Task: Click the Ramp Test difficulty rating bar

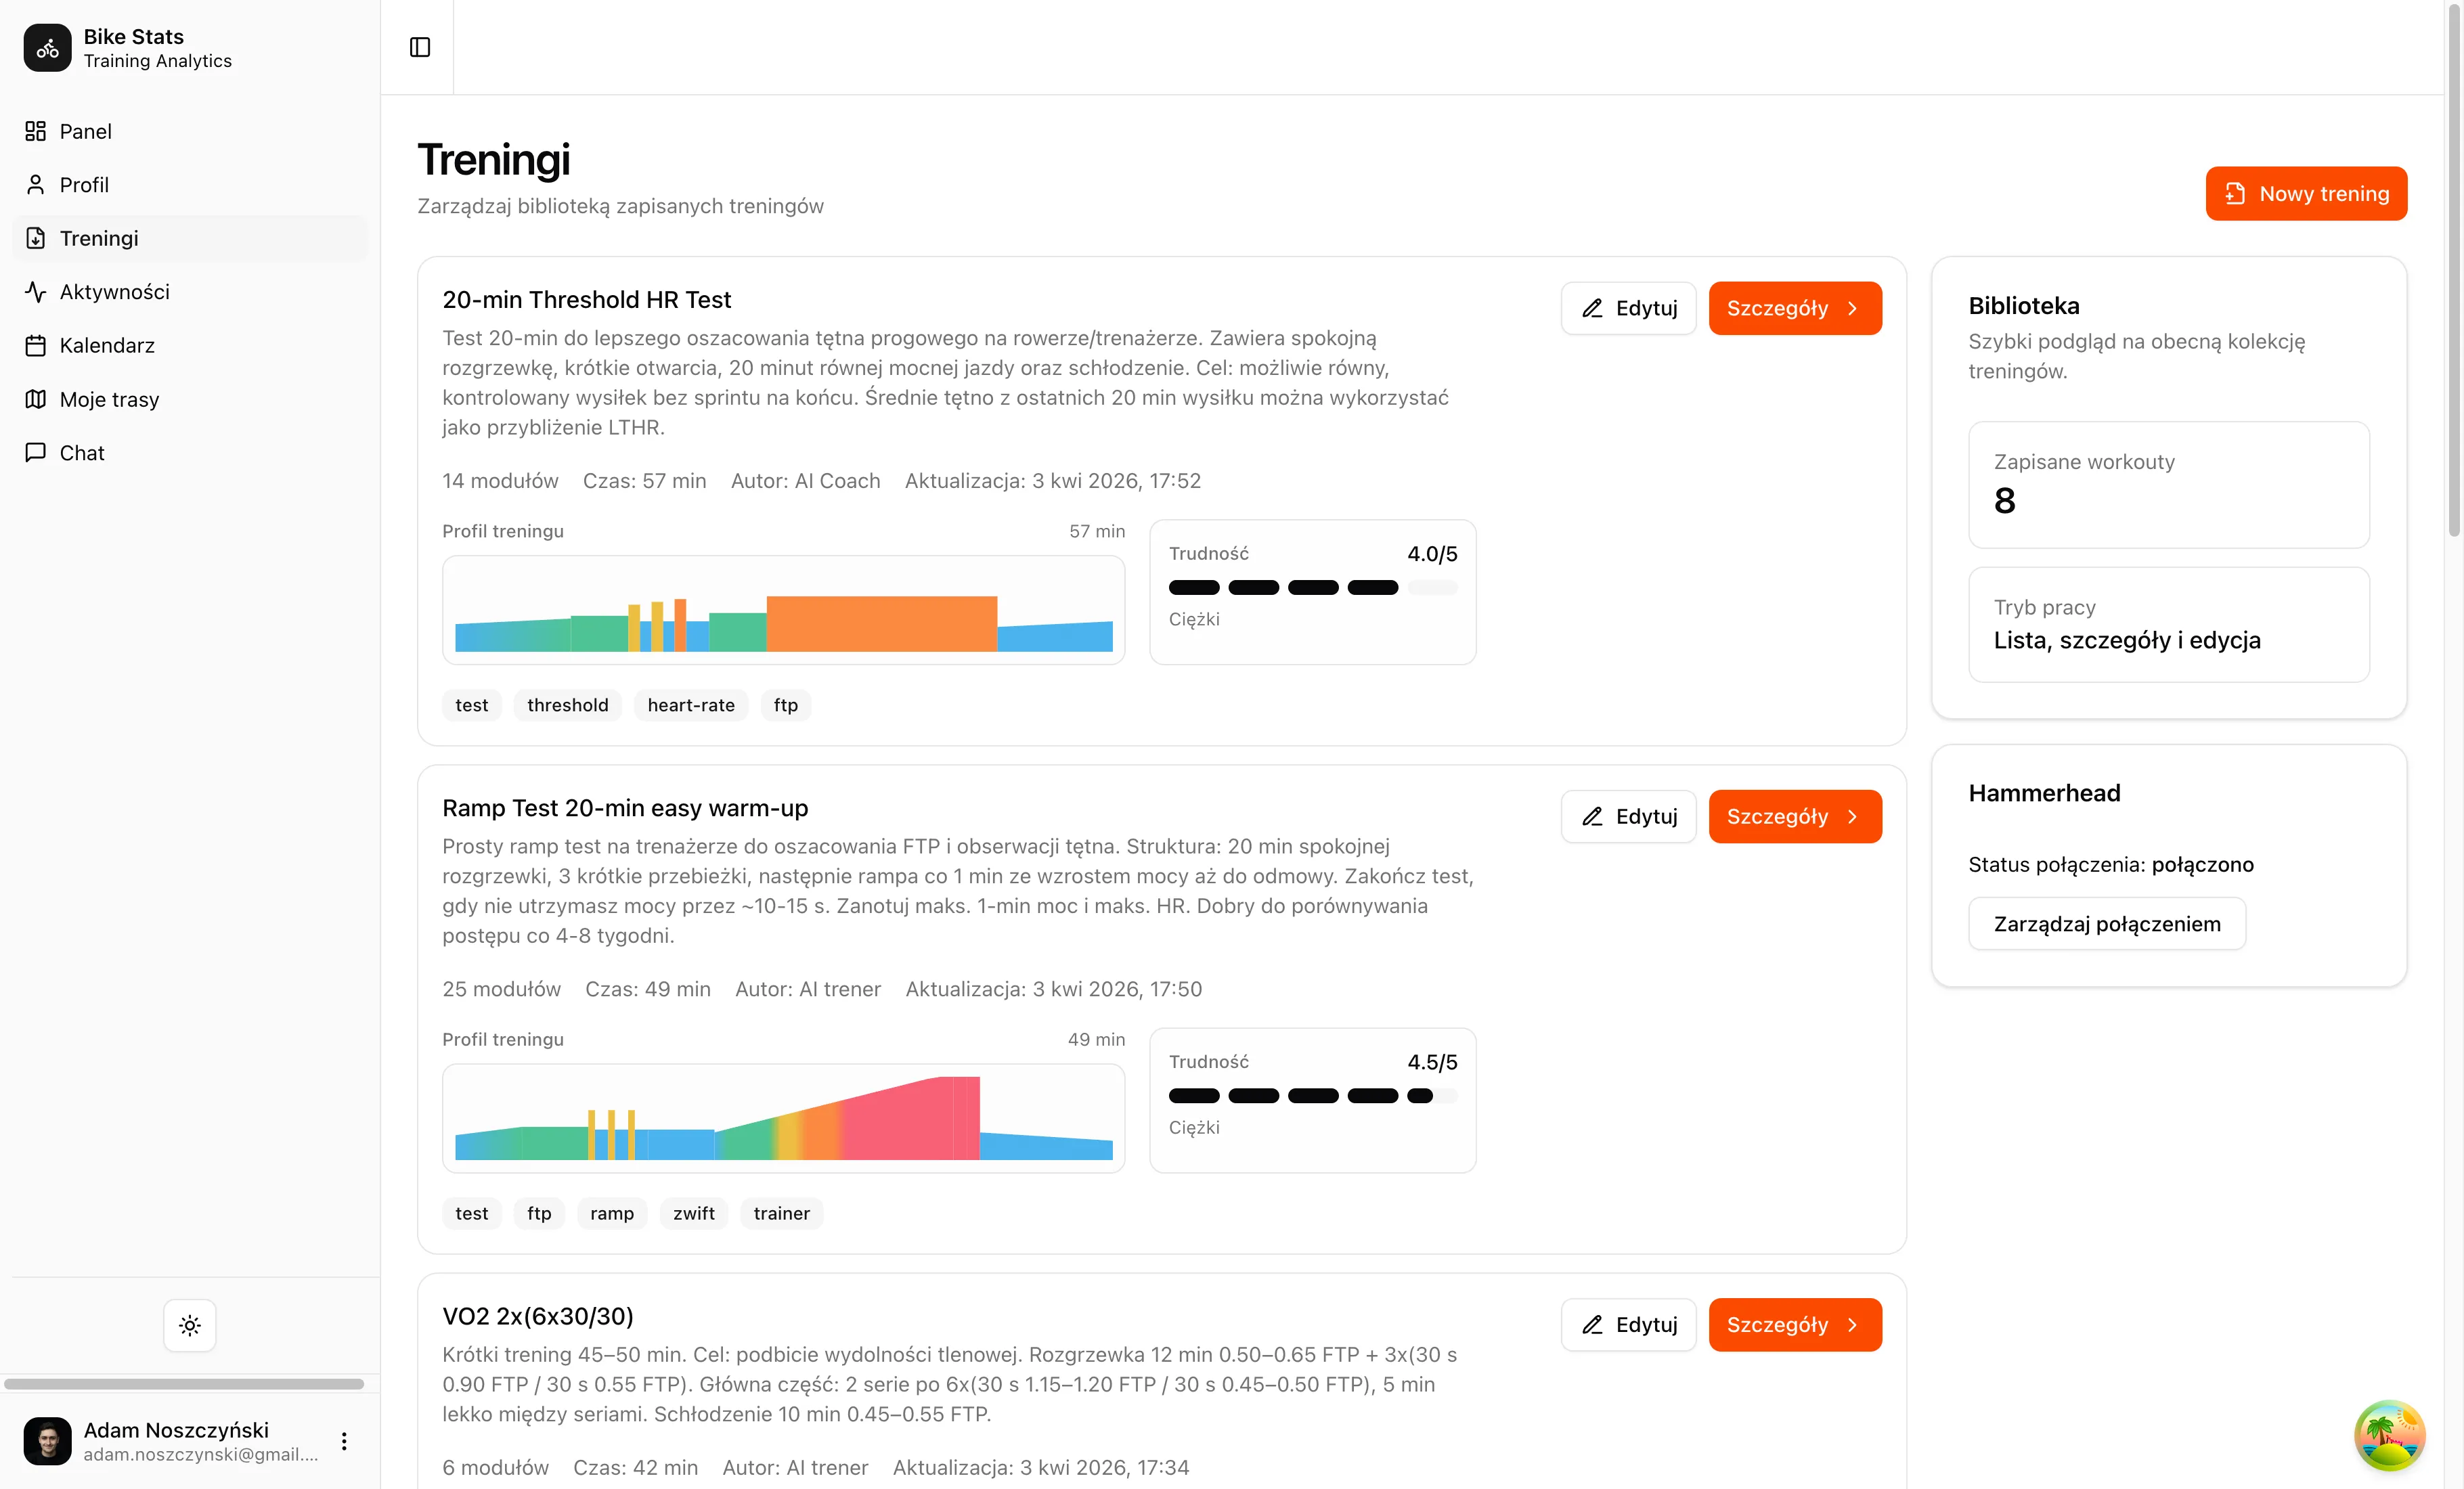Action: 1312,1096
